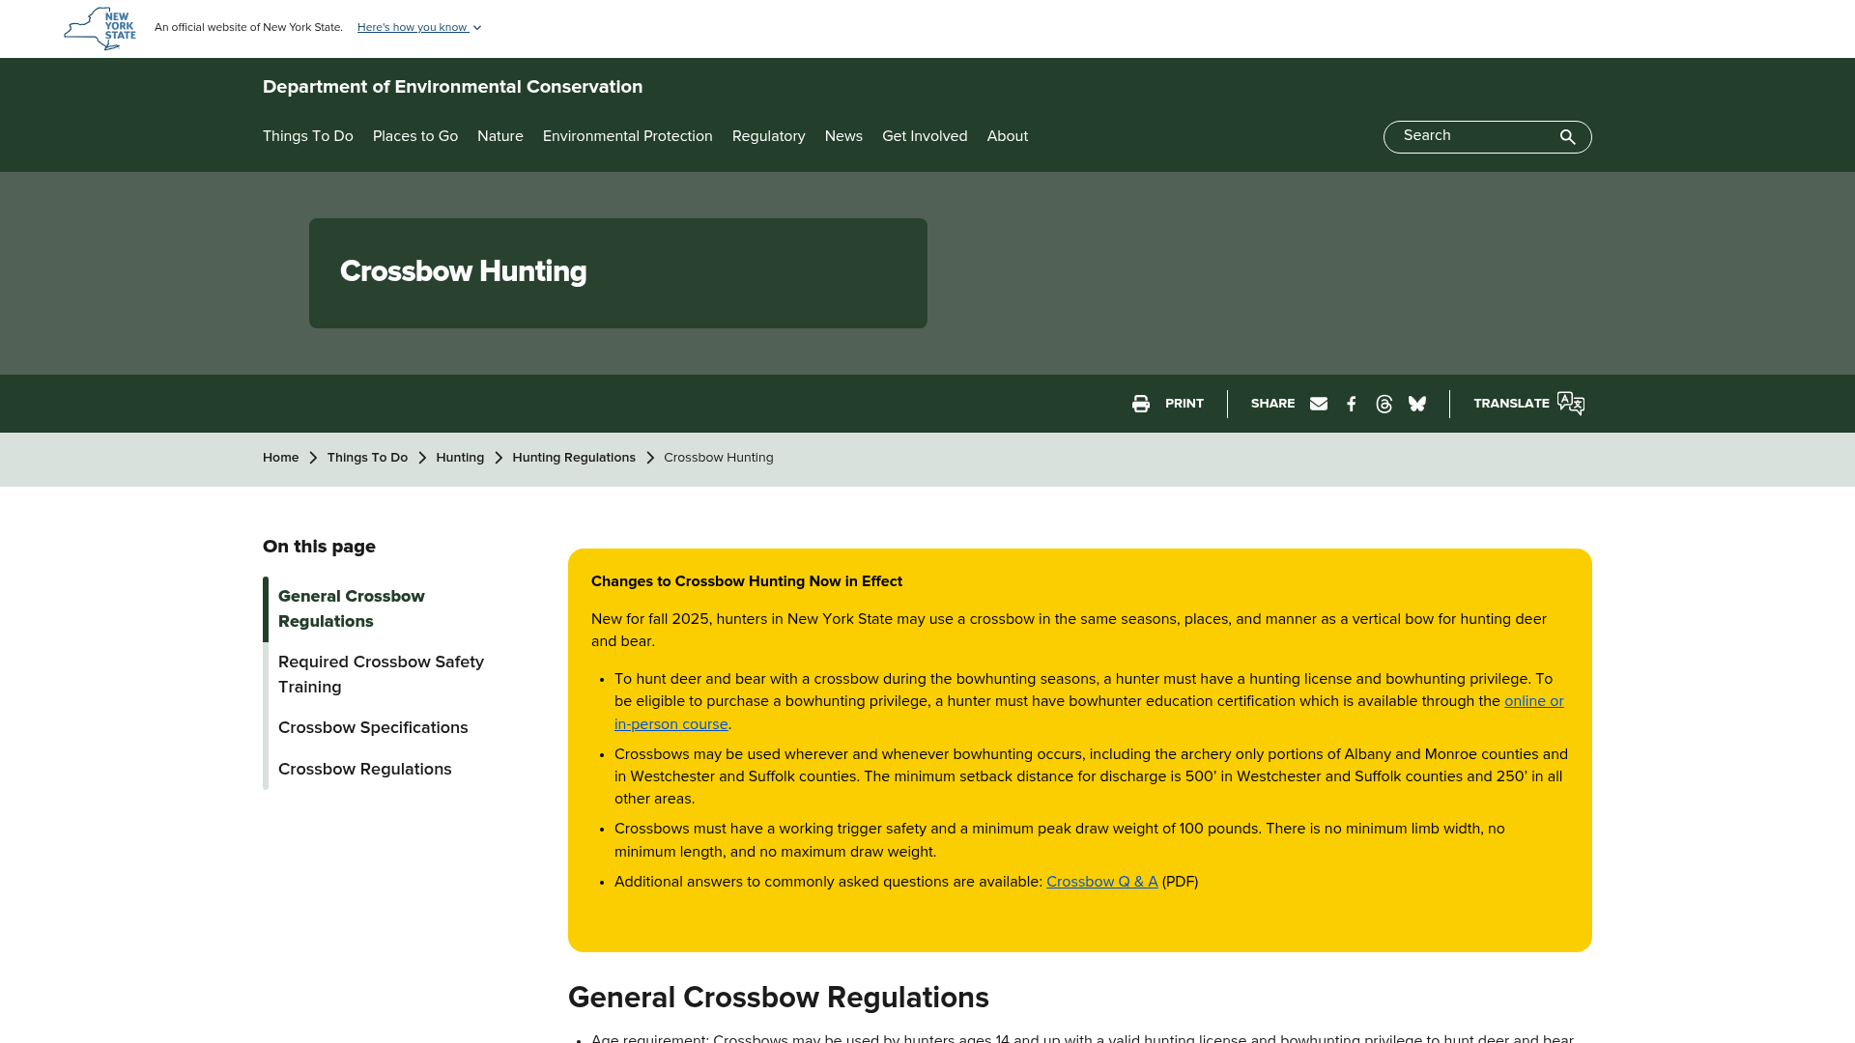Go to the Hunting breadcrumb
This screenshot has height=1043, width=1855.
coord(460,458)
